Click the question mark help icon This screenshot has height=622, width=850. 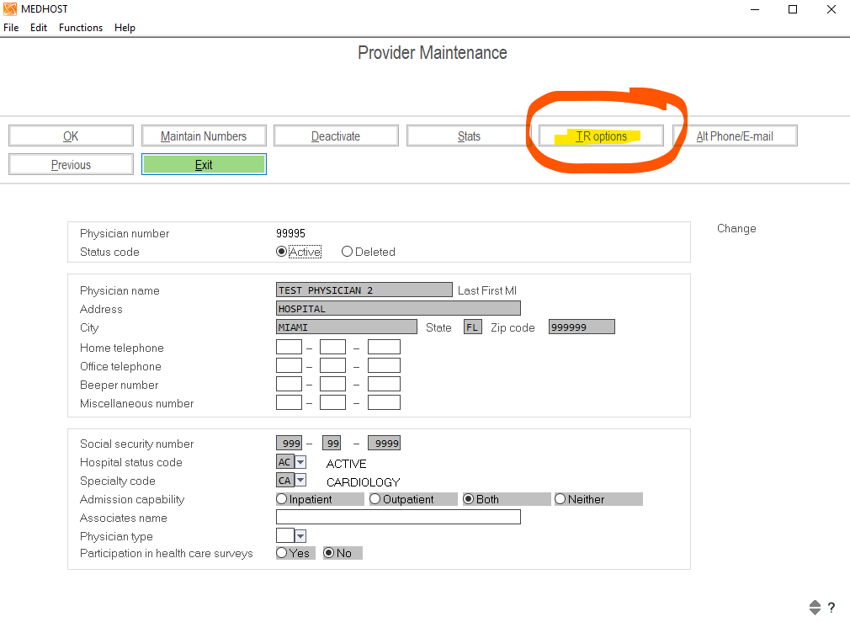831,608
